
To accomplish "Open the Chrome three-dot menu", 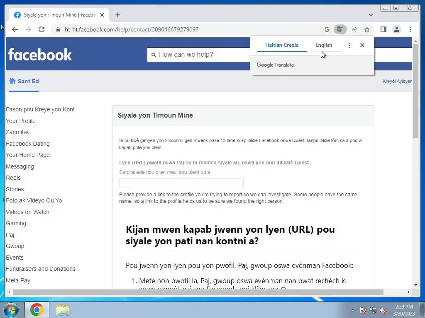I will [410, 29].
